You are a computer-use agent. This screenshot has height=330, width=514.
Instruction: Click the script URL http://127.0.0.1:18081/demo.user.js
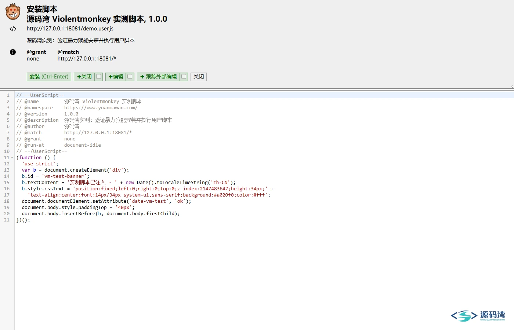point(70,29)
